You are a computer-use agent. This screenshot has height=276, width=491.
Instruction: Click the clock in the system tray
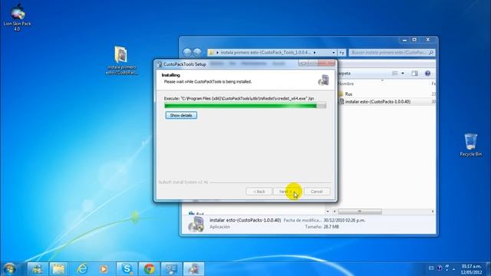471,269
